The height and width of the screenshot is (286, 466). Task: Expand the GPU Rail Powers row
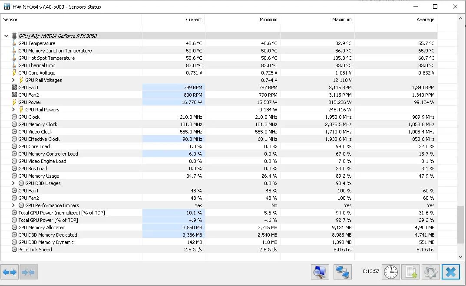[x=13, y=110]
